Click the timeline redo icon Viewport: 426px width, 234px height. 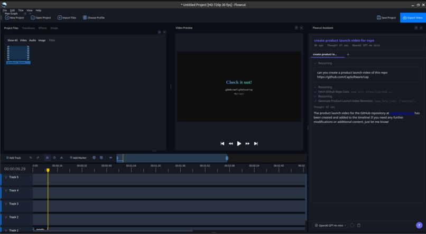[x=38, y=158]
